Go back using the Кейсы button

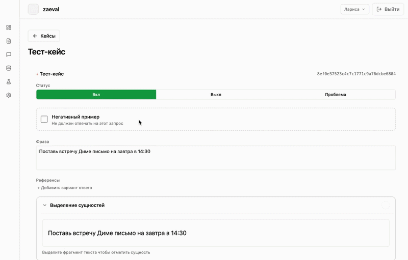pyautogui.click(x=44, y=36)
